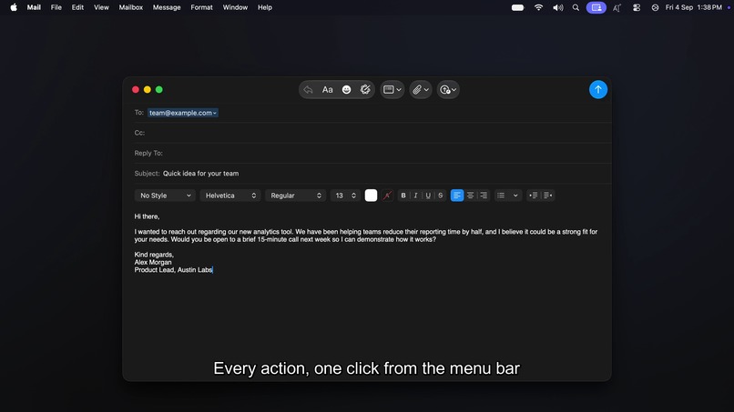
Task: Open Control Center toggles icon
Action: coord(637,7)
